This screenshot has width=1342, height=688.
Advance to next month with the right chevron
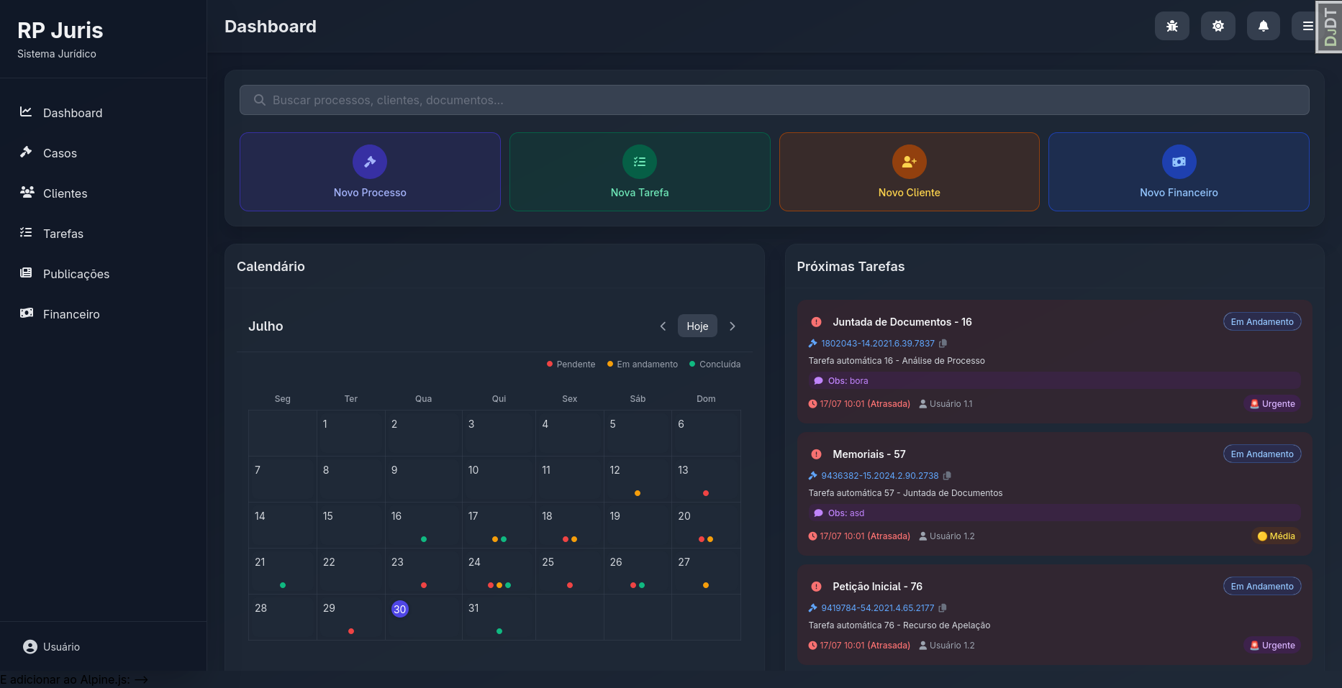[x=733, y=326]
